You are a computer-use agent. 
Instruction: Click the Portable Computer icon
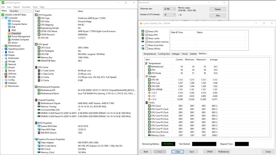tap(9, 39)
